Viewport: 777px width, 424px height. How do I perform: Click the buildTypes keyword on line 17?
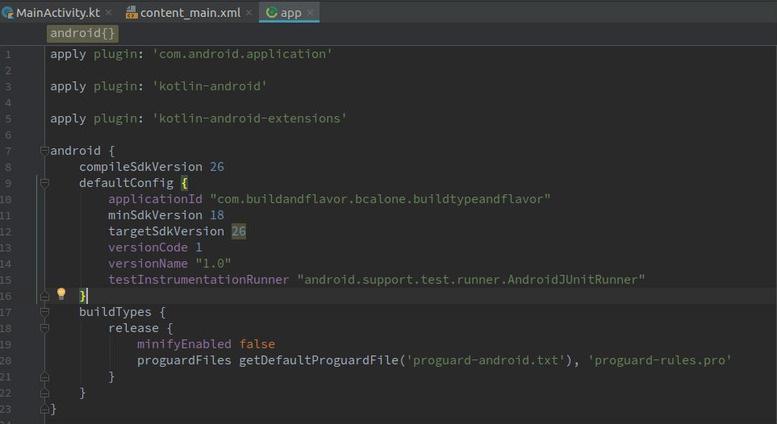(x=115, y=312)
